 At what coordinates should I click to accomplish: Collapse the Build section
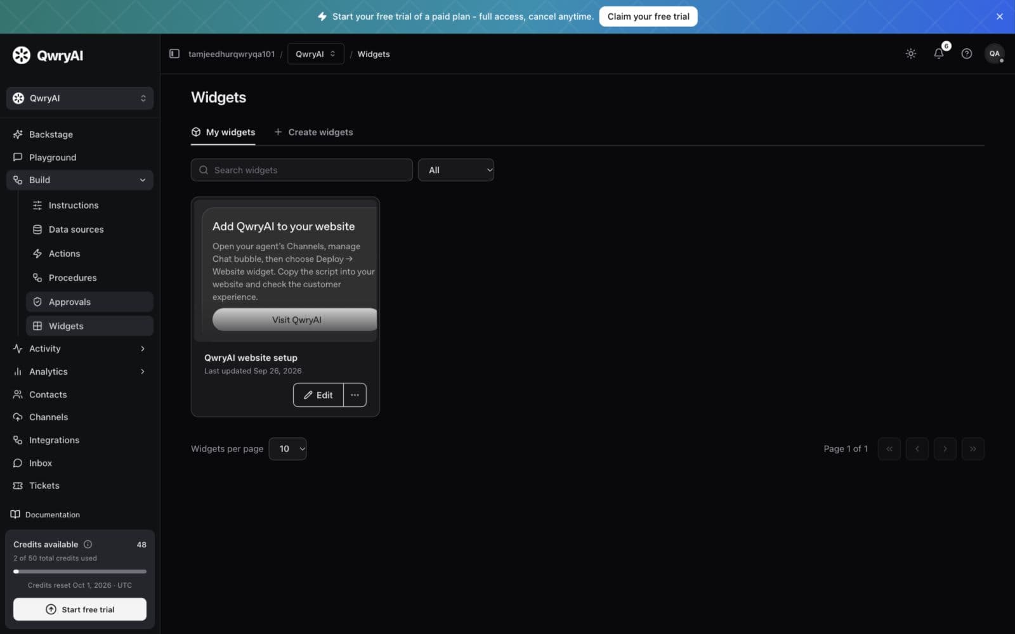point(80,180)
